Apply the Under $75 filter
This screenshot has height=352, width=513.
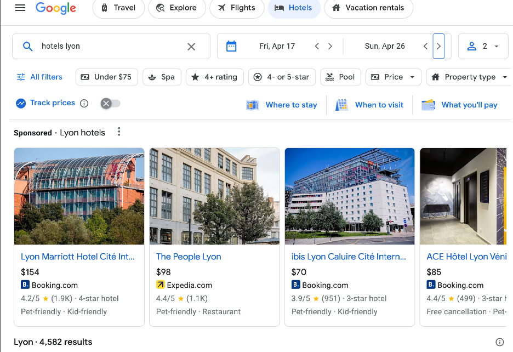(x=107, y=77)
